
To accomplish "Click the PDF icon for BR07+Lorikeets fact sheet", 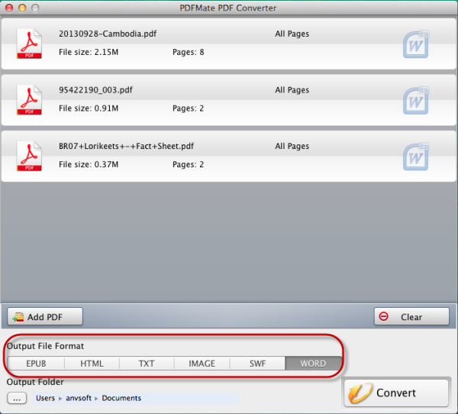I will (29, 156).
